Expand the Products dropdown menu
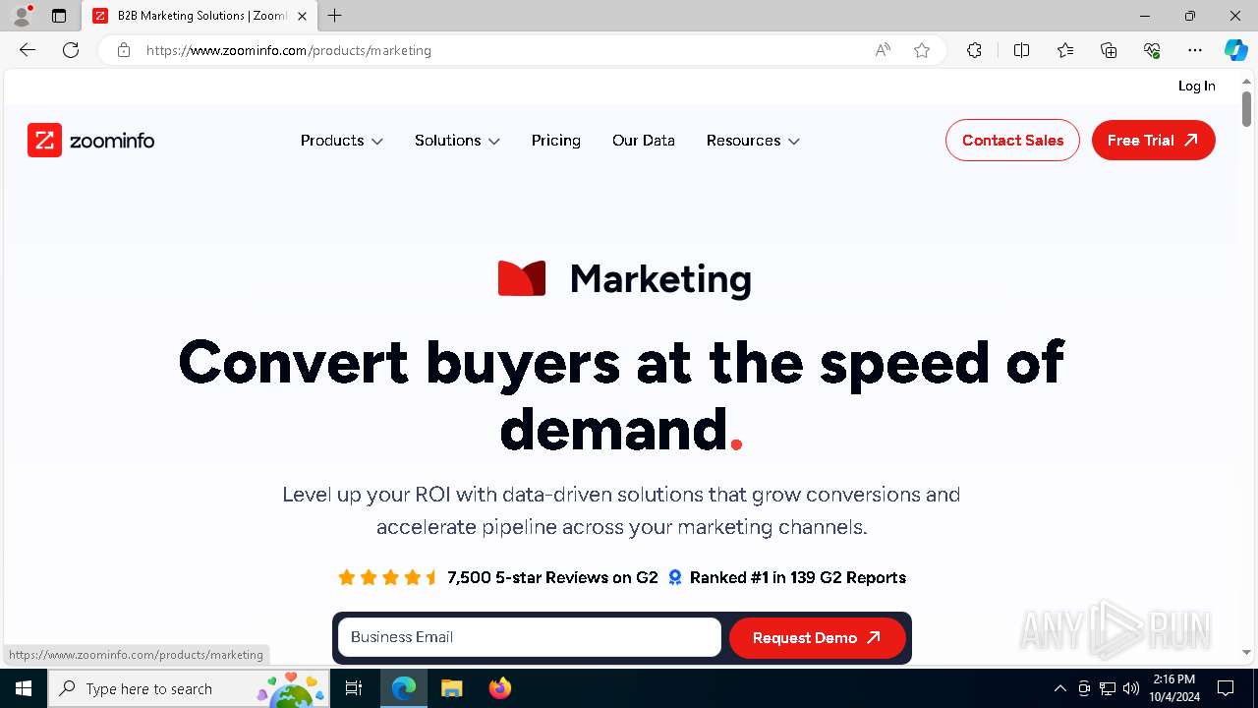This screenshot has height=708, width=1258. (341, 141)
